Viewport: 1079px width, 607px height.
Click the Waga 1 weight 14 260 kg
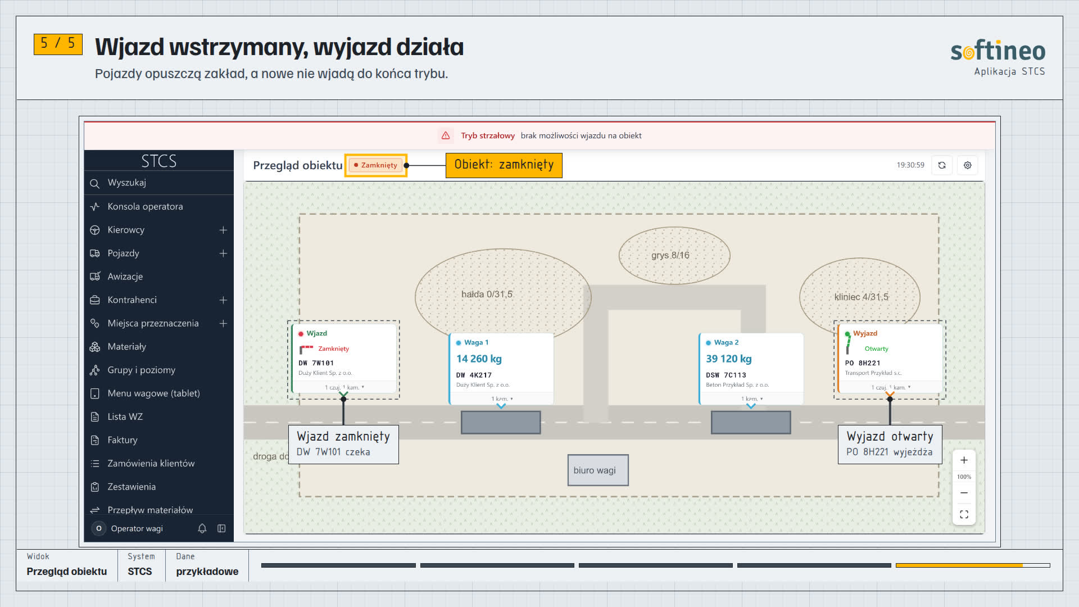[479, 359]
